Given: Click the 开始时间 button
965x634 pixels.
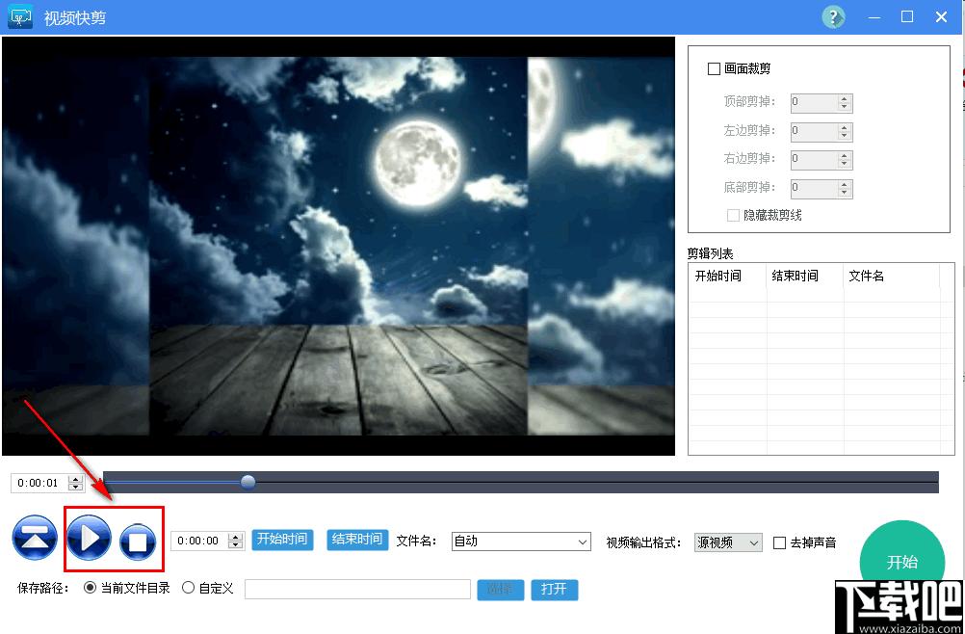Looking at the screenshot, I should tap(283, 540).
